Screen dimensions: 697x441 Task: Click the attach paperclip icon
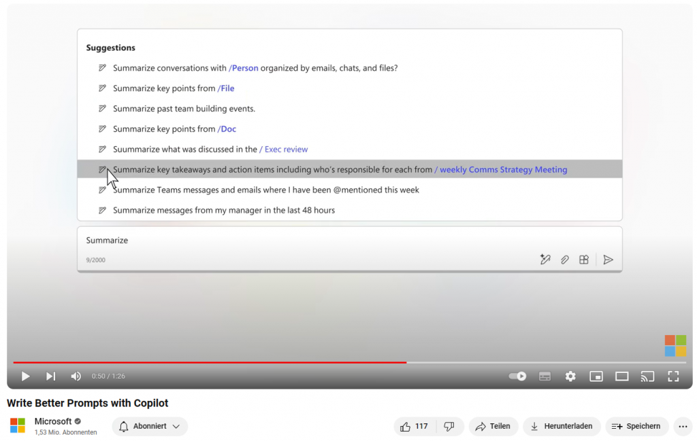(564, 260)
